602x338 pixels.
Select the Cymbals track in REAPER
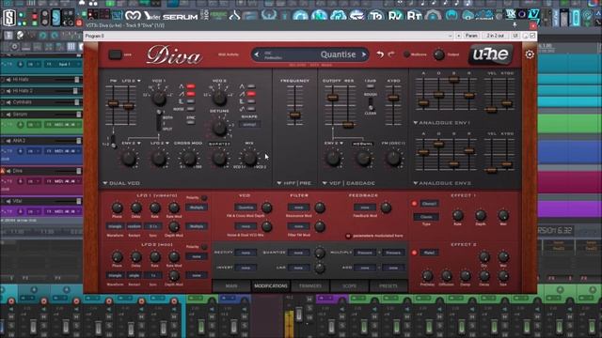tap(22, 102)
